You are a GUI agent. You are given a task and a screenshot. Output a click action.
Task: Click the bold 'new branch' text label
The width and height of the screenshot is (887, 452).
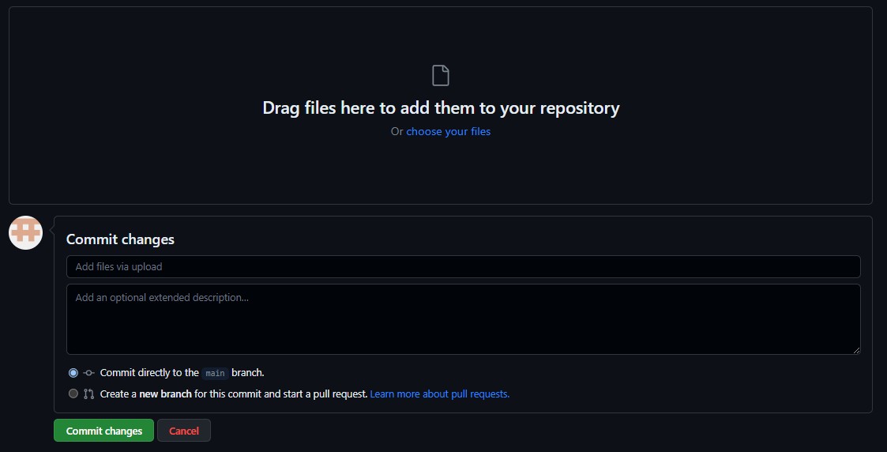(x=165, y=394)
